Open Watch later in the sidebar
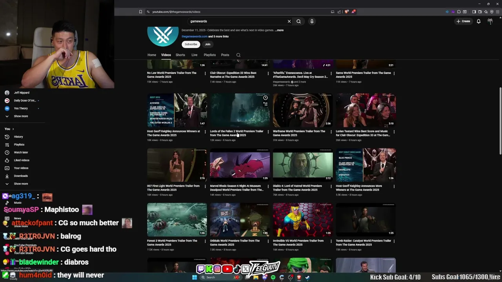The image size is (502, 282). [x=21, y=152]
